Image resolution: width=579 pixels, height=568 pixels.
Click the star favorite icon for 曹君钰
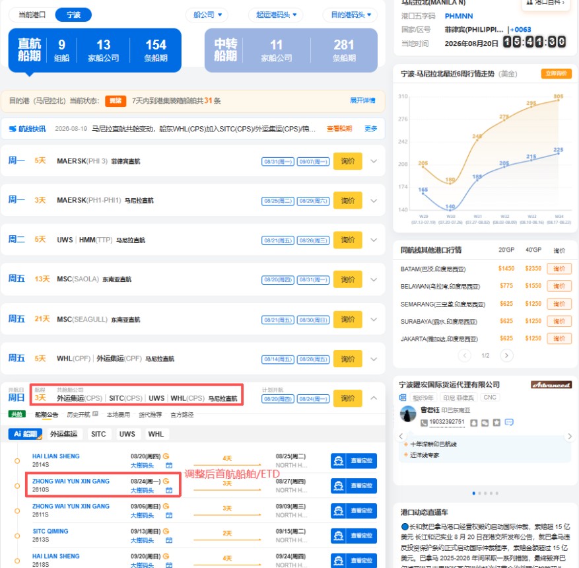click(x=496, y=423)
